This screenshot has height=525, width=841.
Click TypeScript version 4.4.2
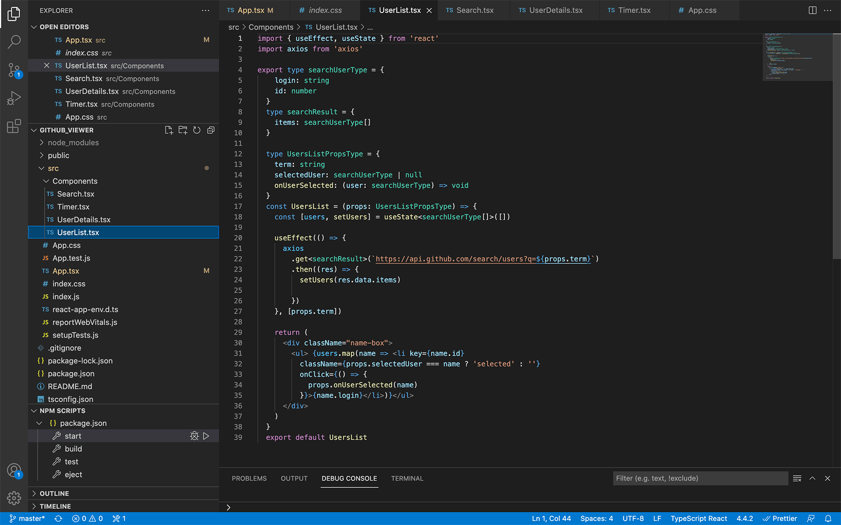click(745, 518)
